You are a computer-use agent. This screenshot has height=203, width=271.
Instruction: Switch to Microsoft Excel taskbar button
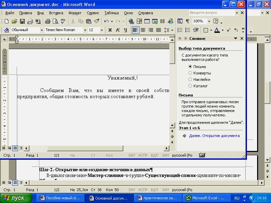(x=207, y=198)
